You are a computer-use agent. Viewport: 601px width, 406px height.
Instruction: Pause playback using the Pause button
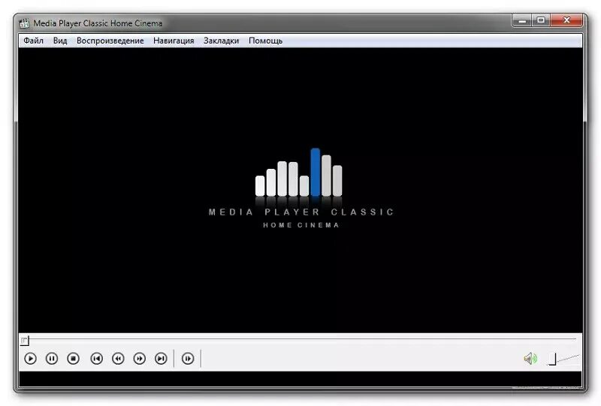[52, 359]
